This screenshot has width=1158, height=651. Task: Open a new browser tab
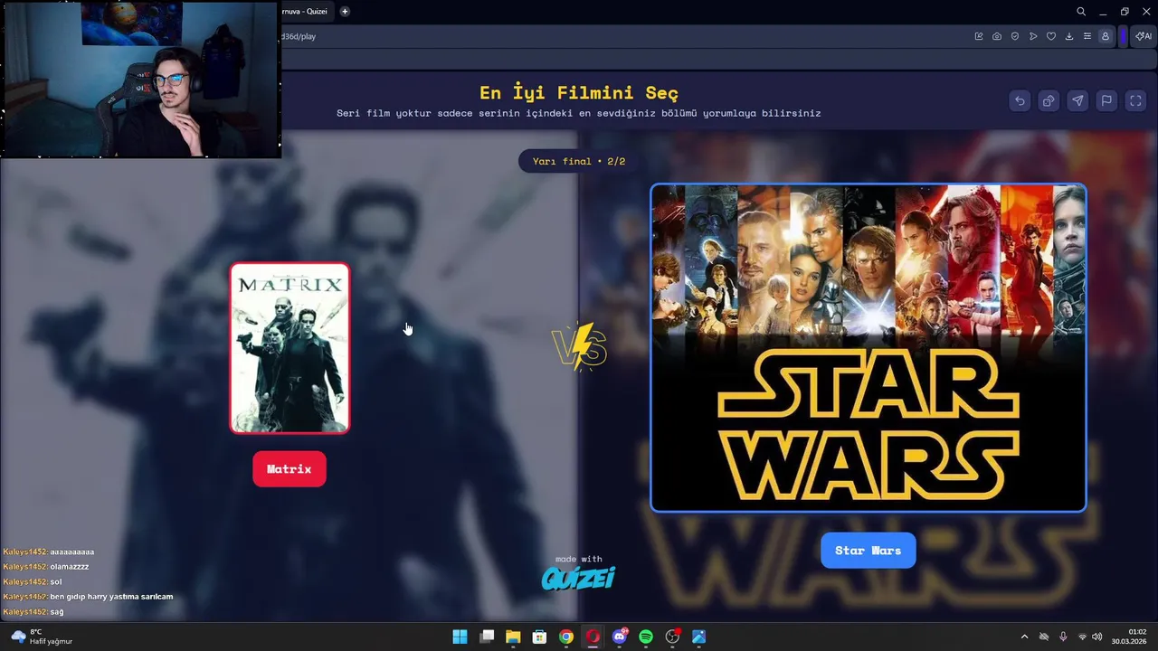point(345,12)
